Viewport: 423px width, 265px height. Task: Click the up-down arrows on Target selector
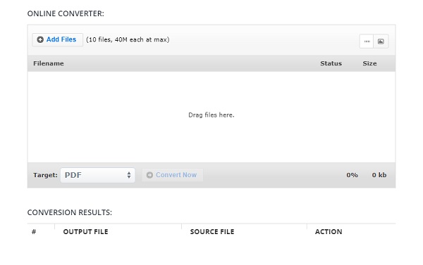pos(129,175)
